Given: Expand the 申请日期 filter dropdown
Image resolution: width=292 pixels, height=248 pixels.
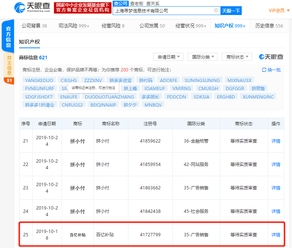Looking at the screenshot, I should pyautogui.click(x=168, y=57).
